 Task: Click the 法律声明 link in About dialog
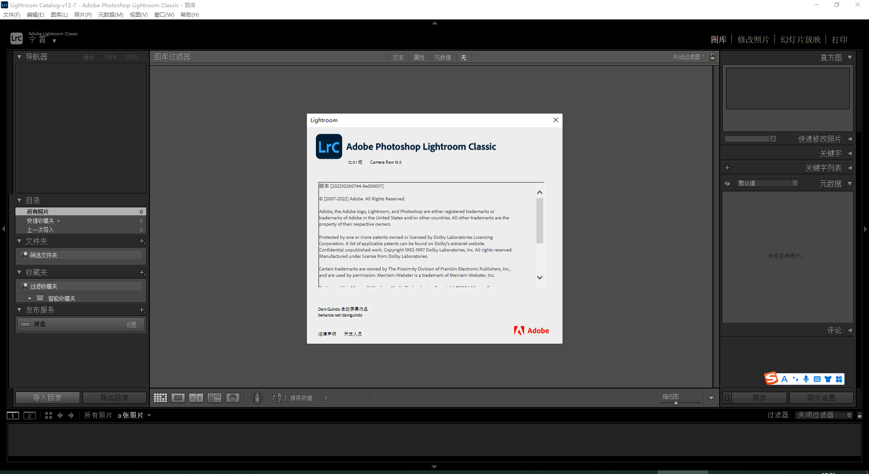coord(327,334)
